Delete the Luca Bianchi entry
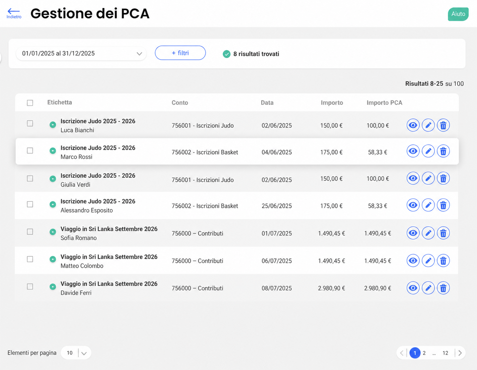Screen dimensions: 477x370 (x=443, y=125)
